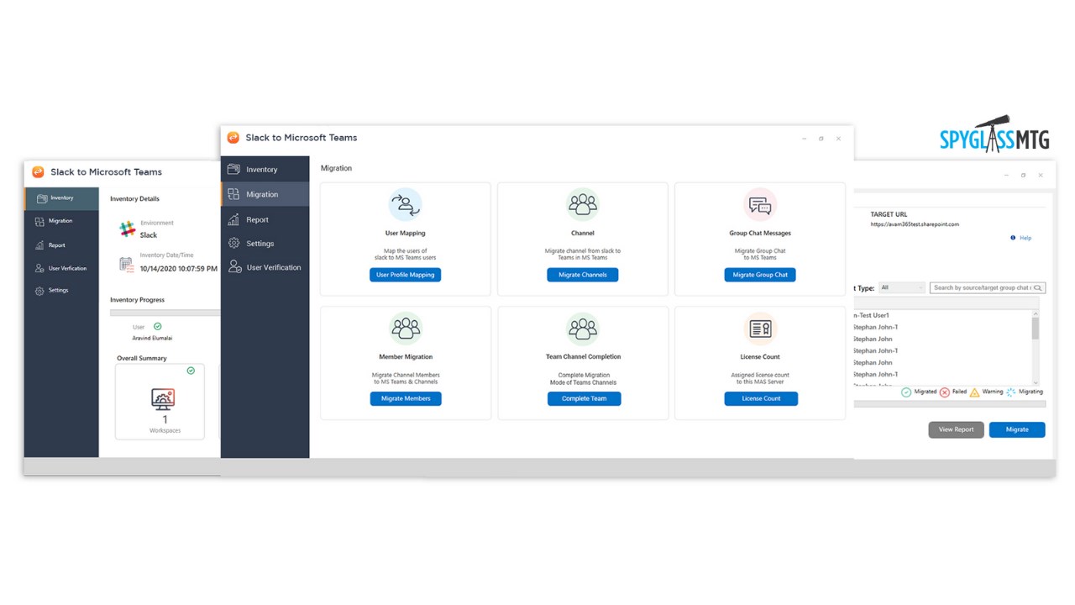Click the red Failed status icon in the legend
The height and width of the screenshot is (605, 1075).
point(945,392)
